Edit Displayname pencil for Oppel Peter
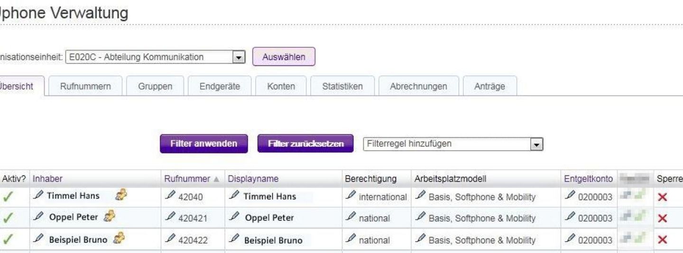Viewport: 683px width, 253px height. pos(234,216)
